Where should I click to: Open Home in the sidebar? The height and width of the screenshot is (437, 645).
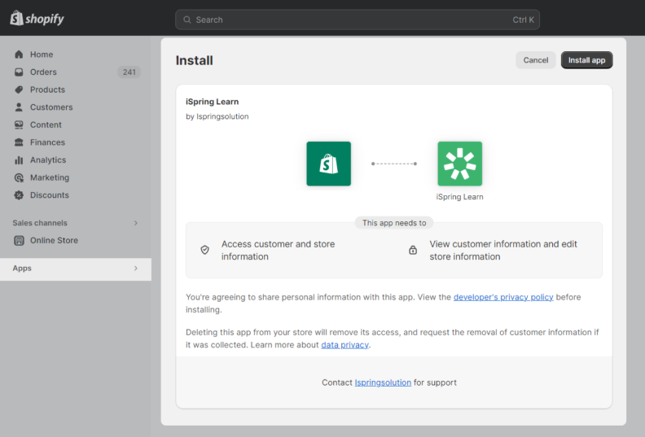(x=42, y=55)
